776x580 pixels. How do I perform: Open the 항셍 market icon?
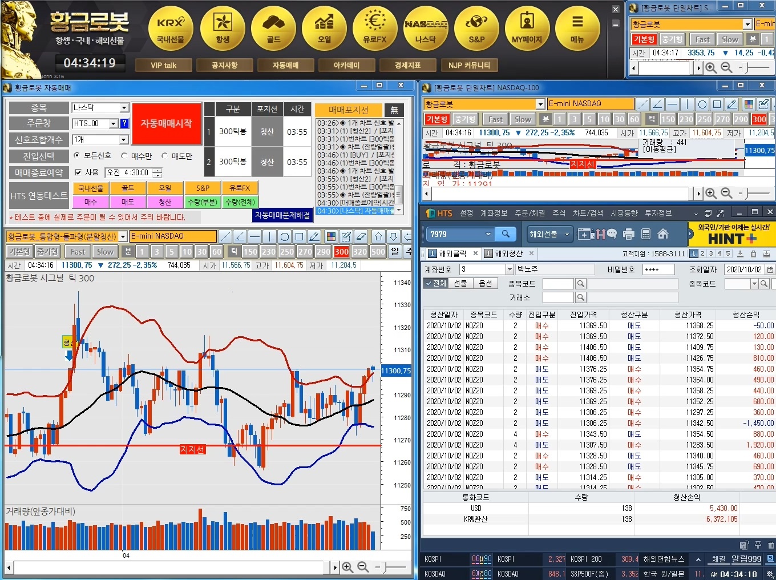click(223, 29)
